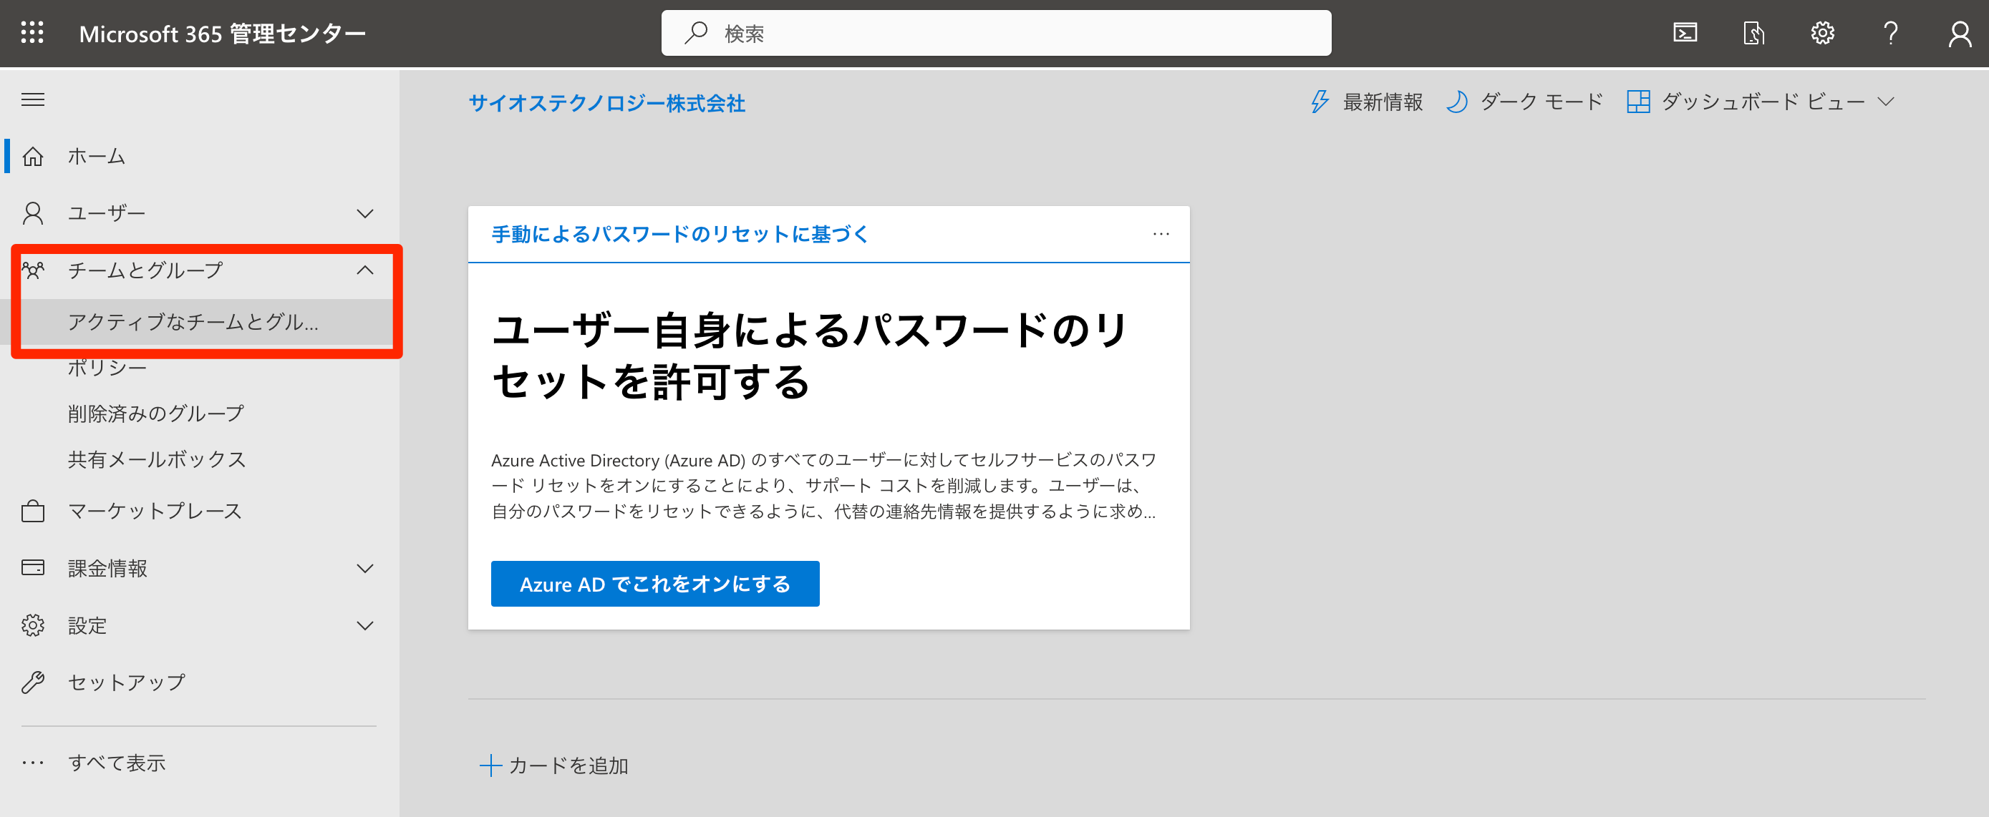1989x817 pixels.
Task: Click Azure AD でこれをオンにする button
Action: click(x=654, y=584)
